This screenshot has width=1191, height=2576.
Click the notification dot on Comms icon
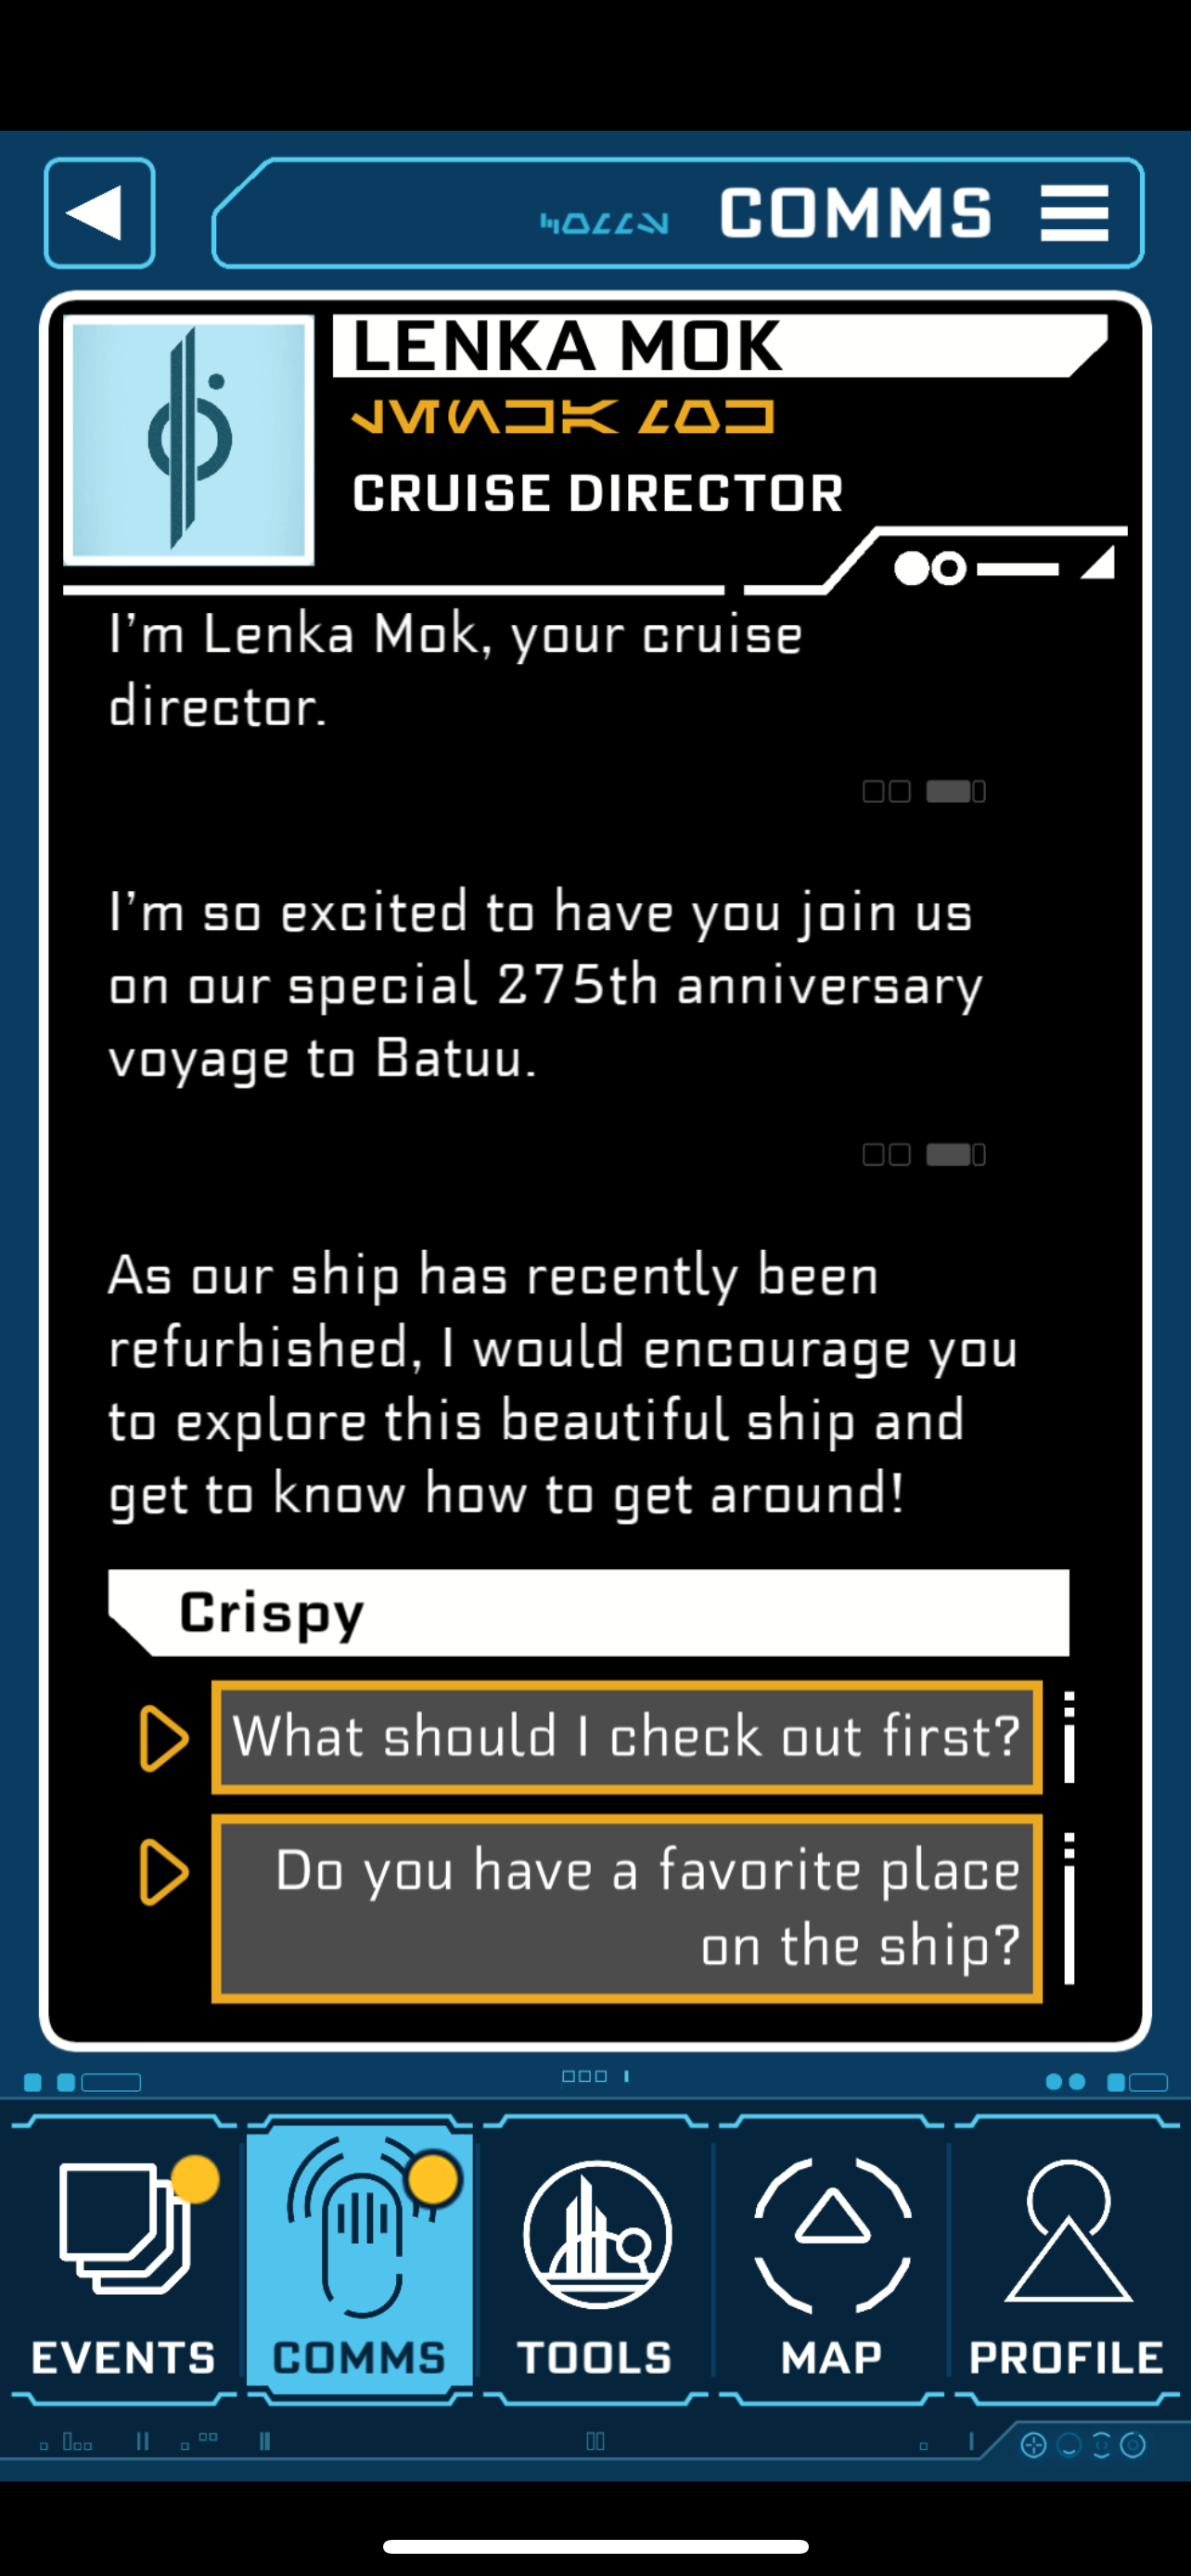pyautogui.click(x=433, y=2178)
